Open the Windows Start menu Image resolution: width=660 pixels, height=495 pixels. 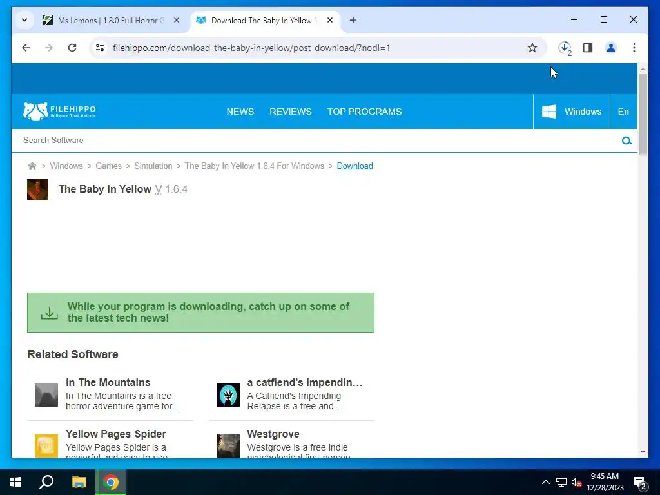[15, 482]
